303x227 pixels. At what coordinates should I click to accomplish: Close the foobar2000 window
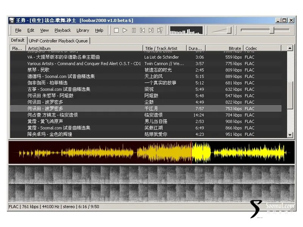(x=291, y=20)
